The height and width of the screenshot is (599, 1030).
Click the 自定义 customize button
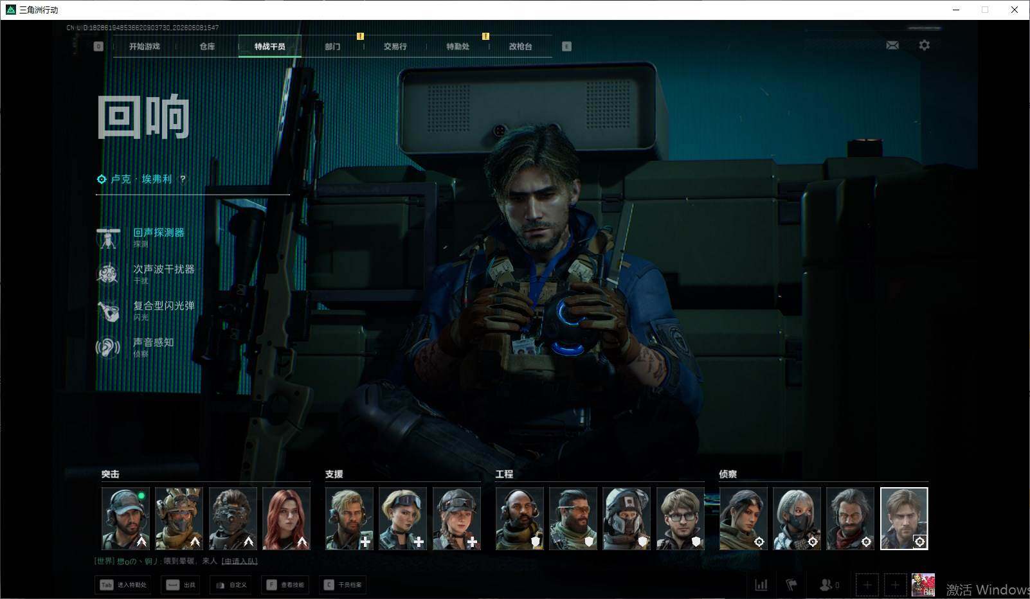231,585
